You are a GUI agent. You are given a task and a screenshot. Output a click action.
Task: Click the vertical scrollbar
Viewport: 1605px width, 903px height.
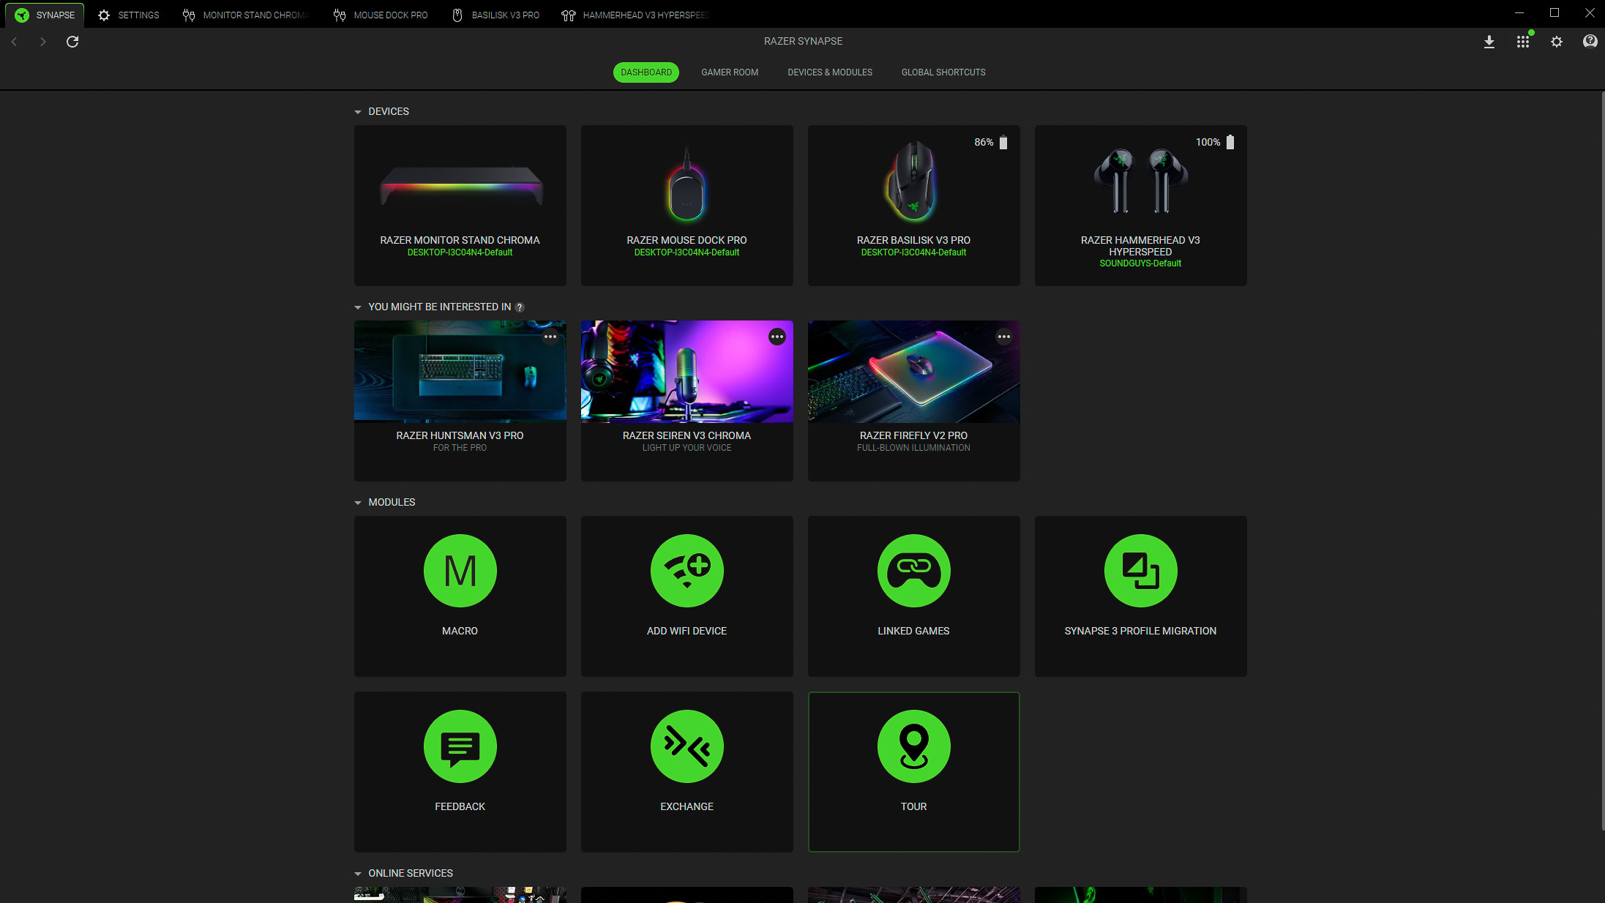pyautogui.click(x=1602, y=461)
